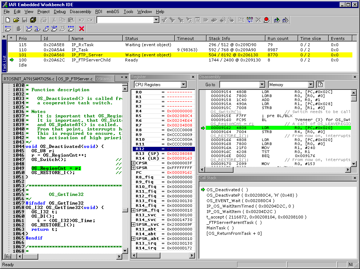Click the Step Into debug icon
Viewport: 360px width, 269px height.
[37, 29]
